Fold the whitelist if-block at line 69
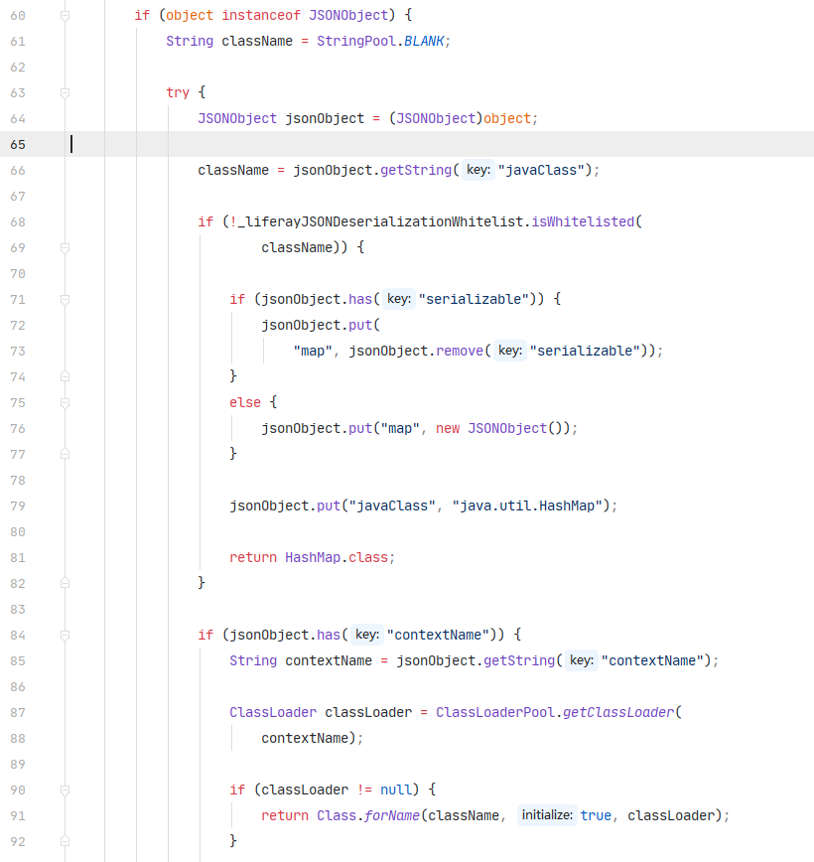 [x=65, y=248]
